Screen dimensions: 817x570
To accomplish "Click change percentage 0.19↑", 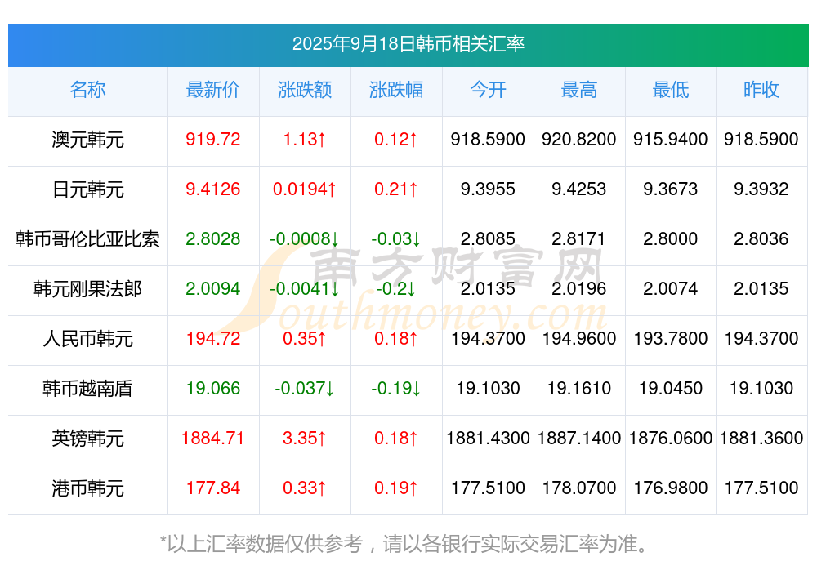I will pos(396,488).
